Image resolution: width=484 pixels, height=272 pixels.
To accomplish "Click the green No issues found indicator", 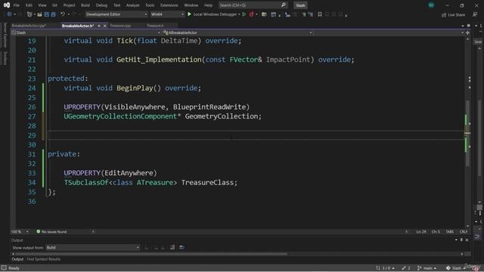I will point(51,232).
